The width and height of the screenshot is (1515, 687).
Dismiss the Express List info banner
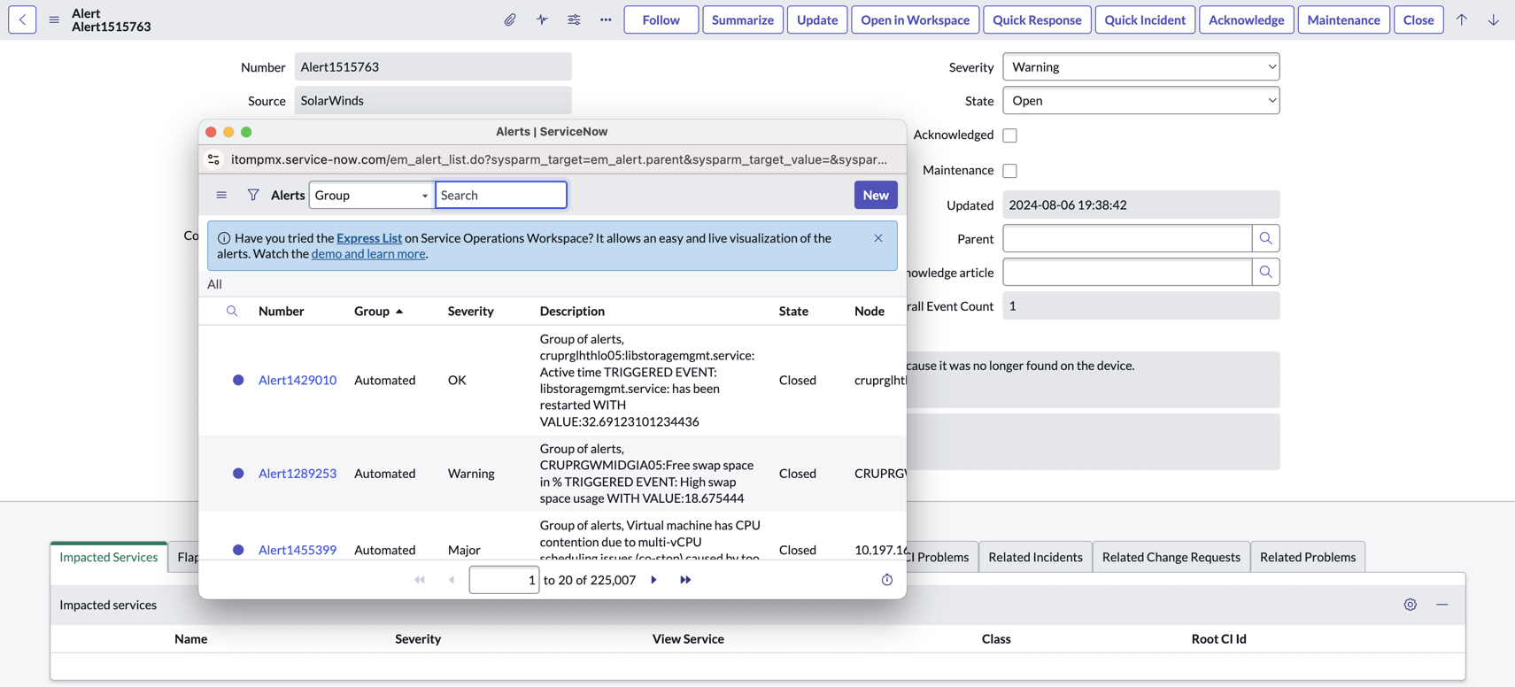878,238
